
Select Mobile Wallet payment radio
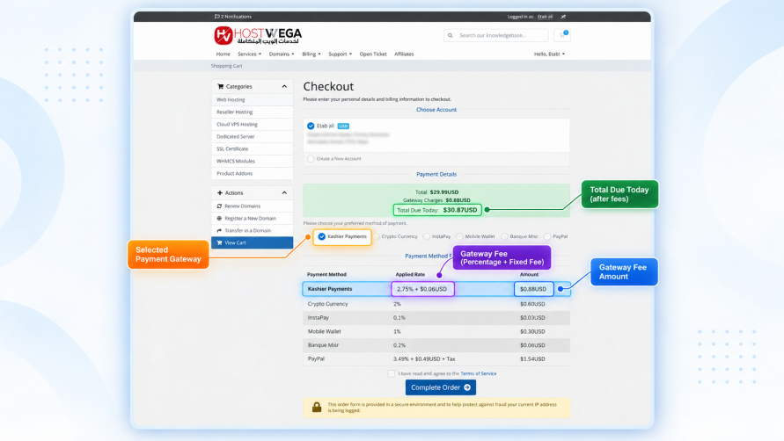point(459,236)
